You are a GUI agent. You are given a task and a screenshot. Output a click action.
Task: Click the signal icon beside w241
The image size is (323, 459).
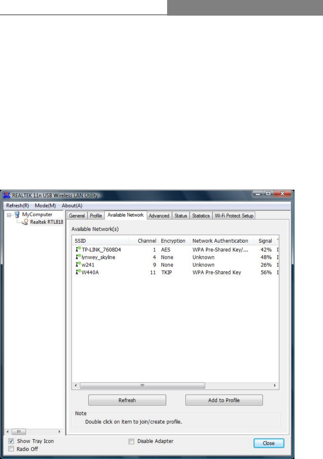(78, 265)
